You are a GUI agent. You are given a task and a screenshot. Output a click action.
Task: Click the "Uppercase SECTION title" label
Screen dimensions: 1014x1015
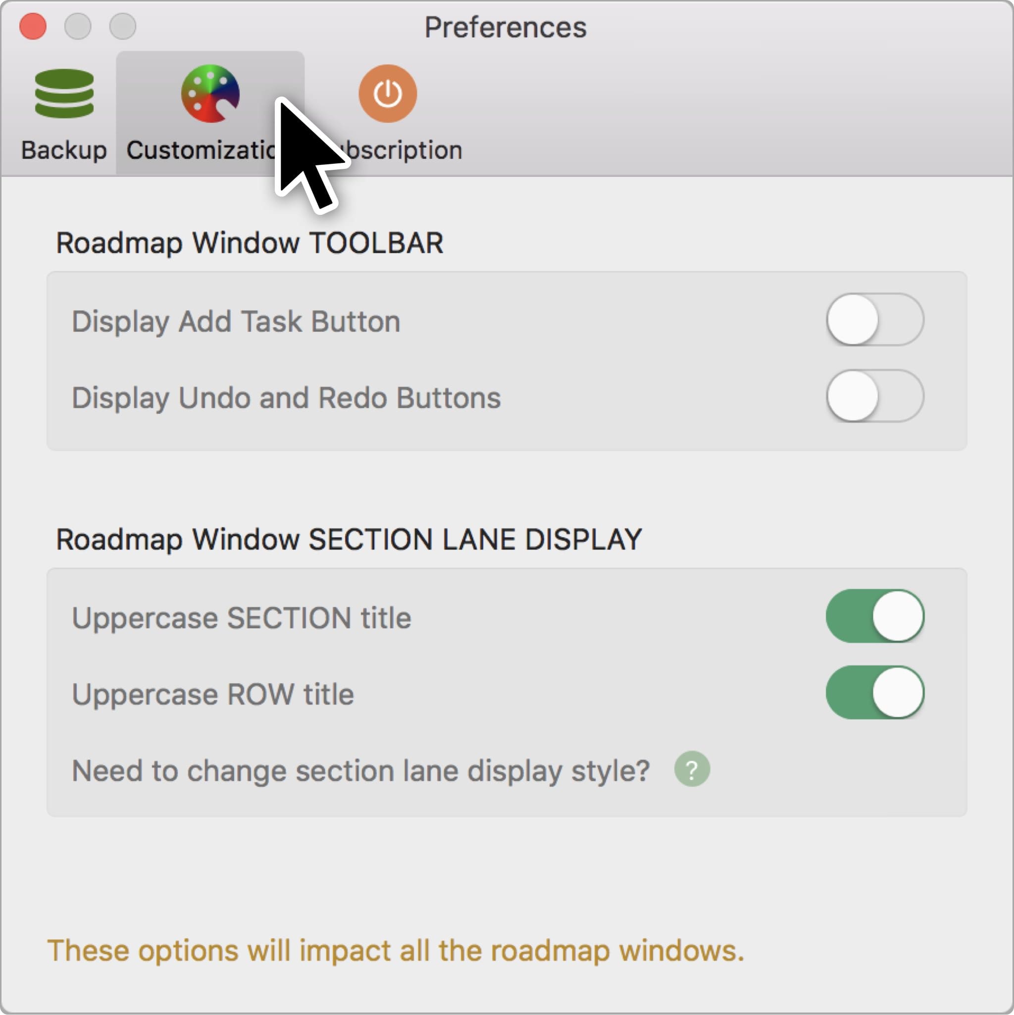click(241, 618)
